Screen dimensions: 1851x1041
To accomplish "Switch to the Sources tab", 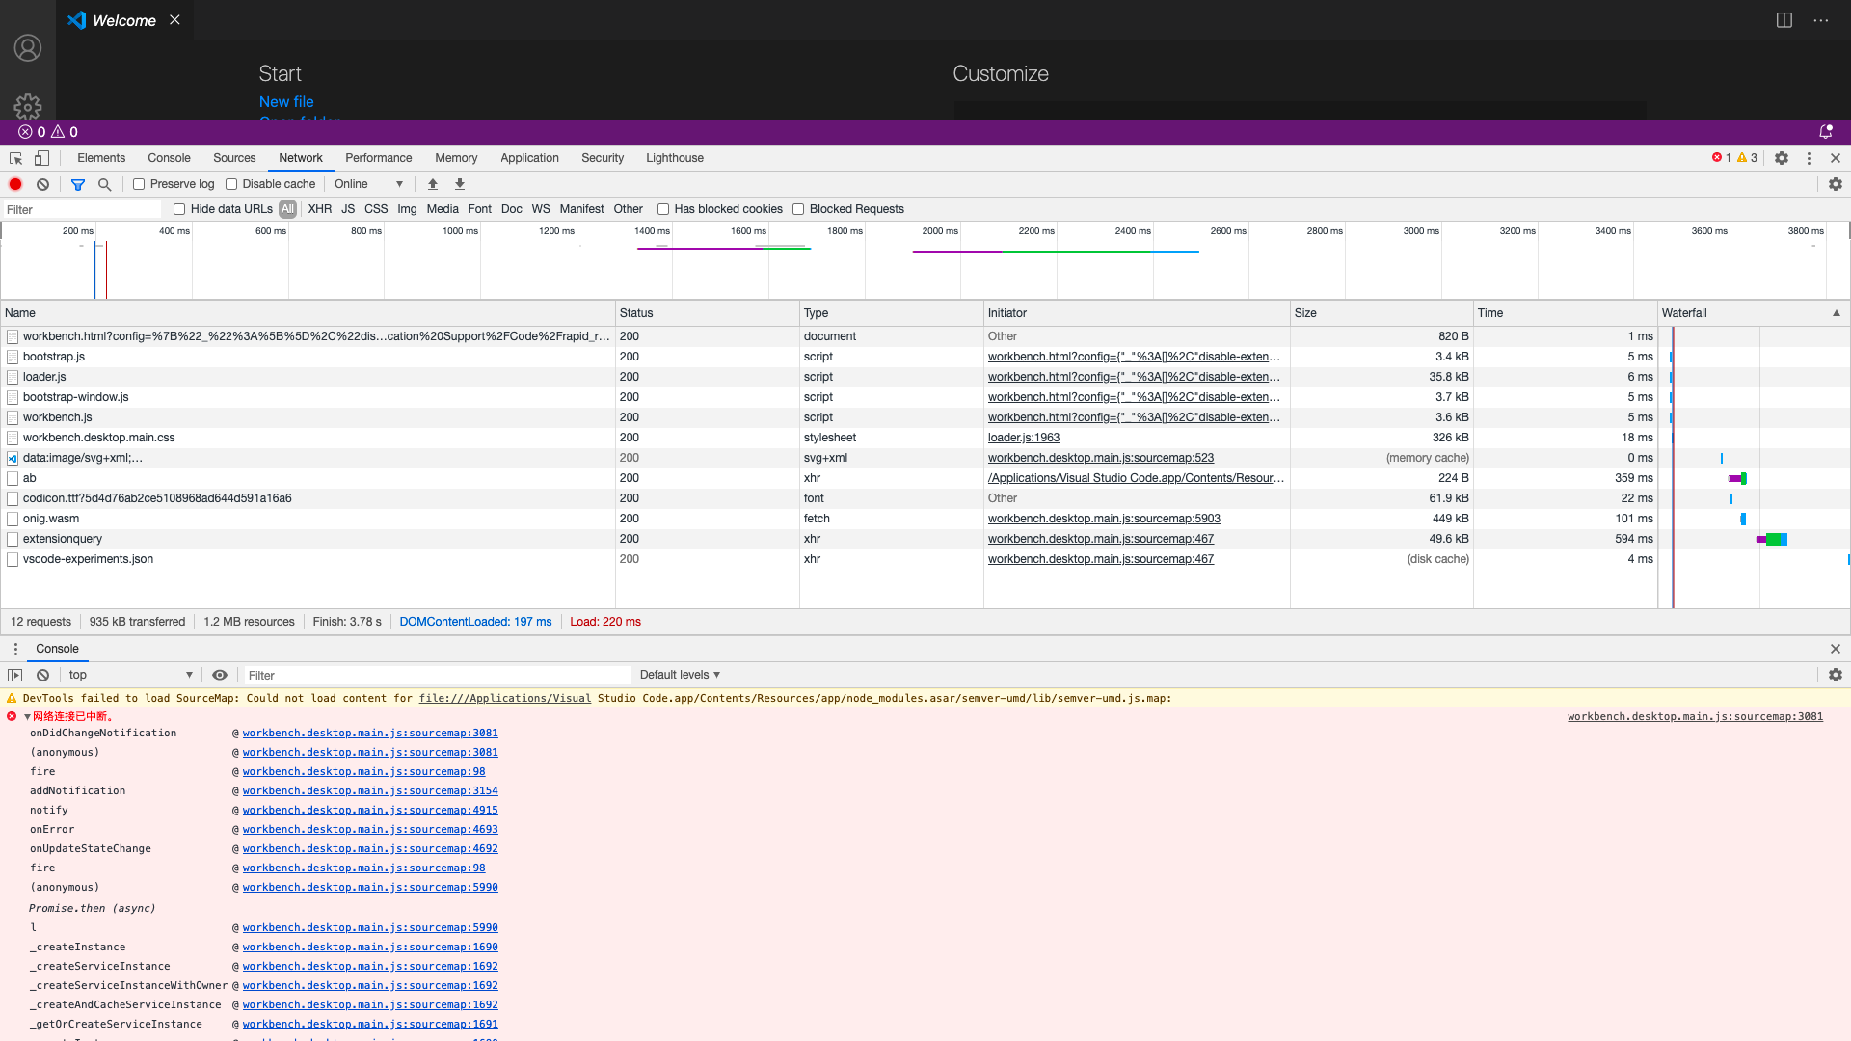I will click(234, 158).
